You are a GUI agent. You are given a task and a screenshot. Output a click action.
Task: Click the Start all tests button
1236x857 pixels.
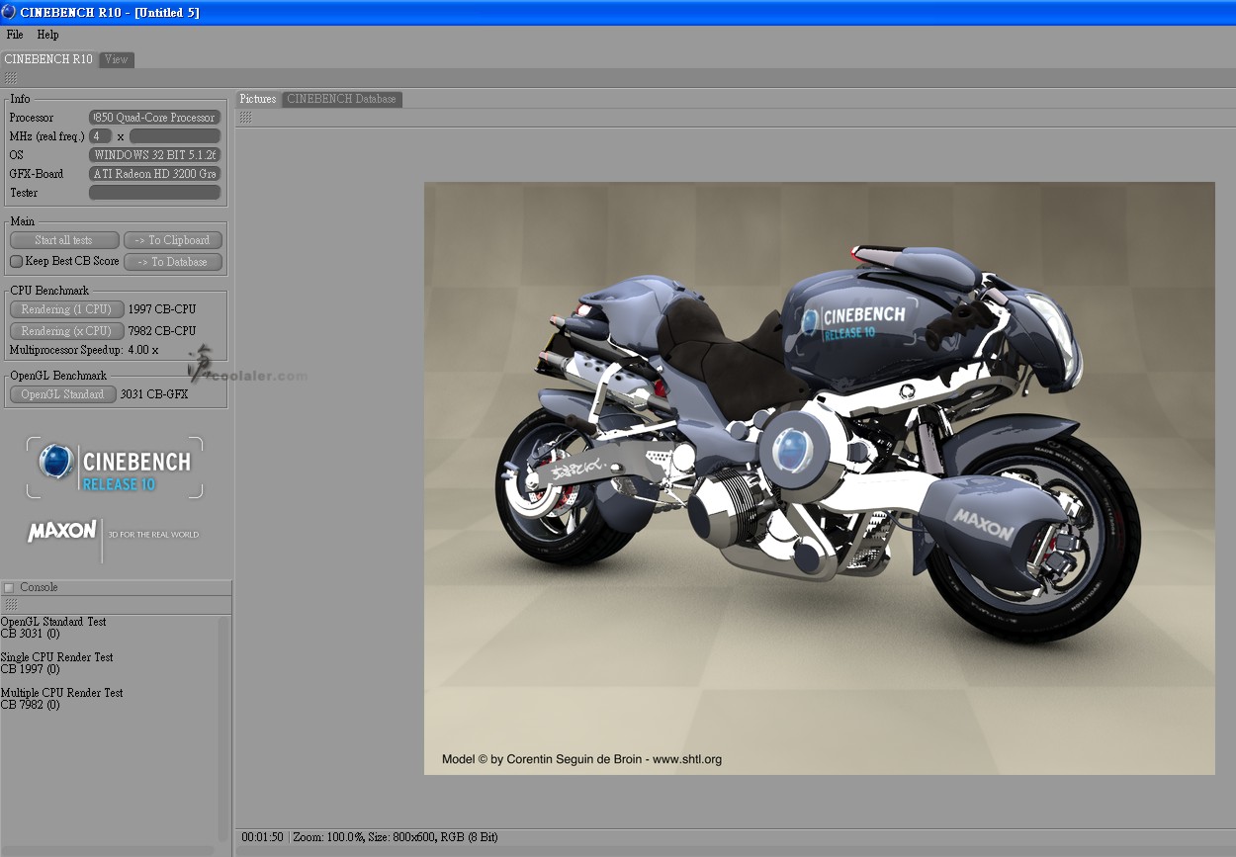point(63,240)
